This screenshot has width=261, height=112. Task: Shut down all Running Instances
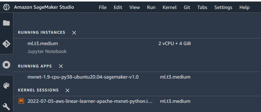click(x=74, y=33)
